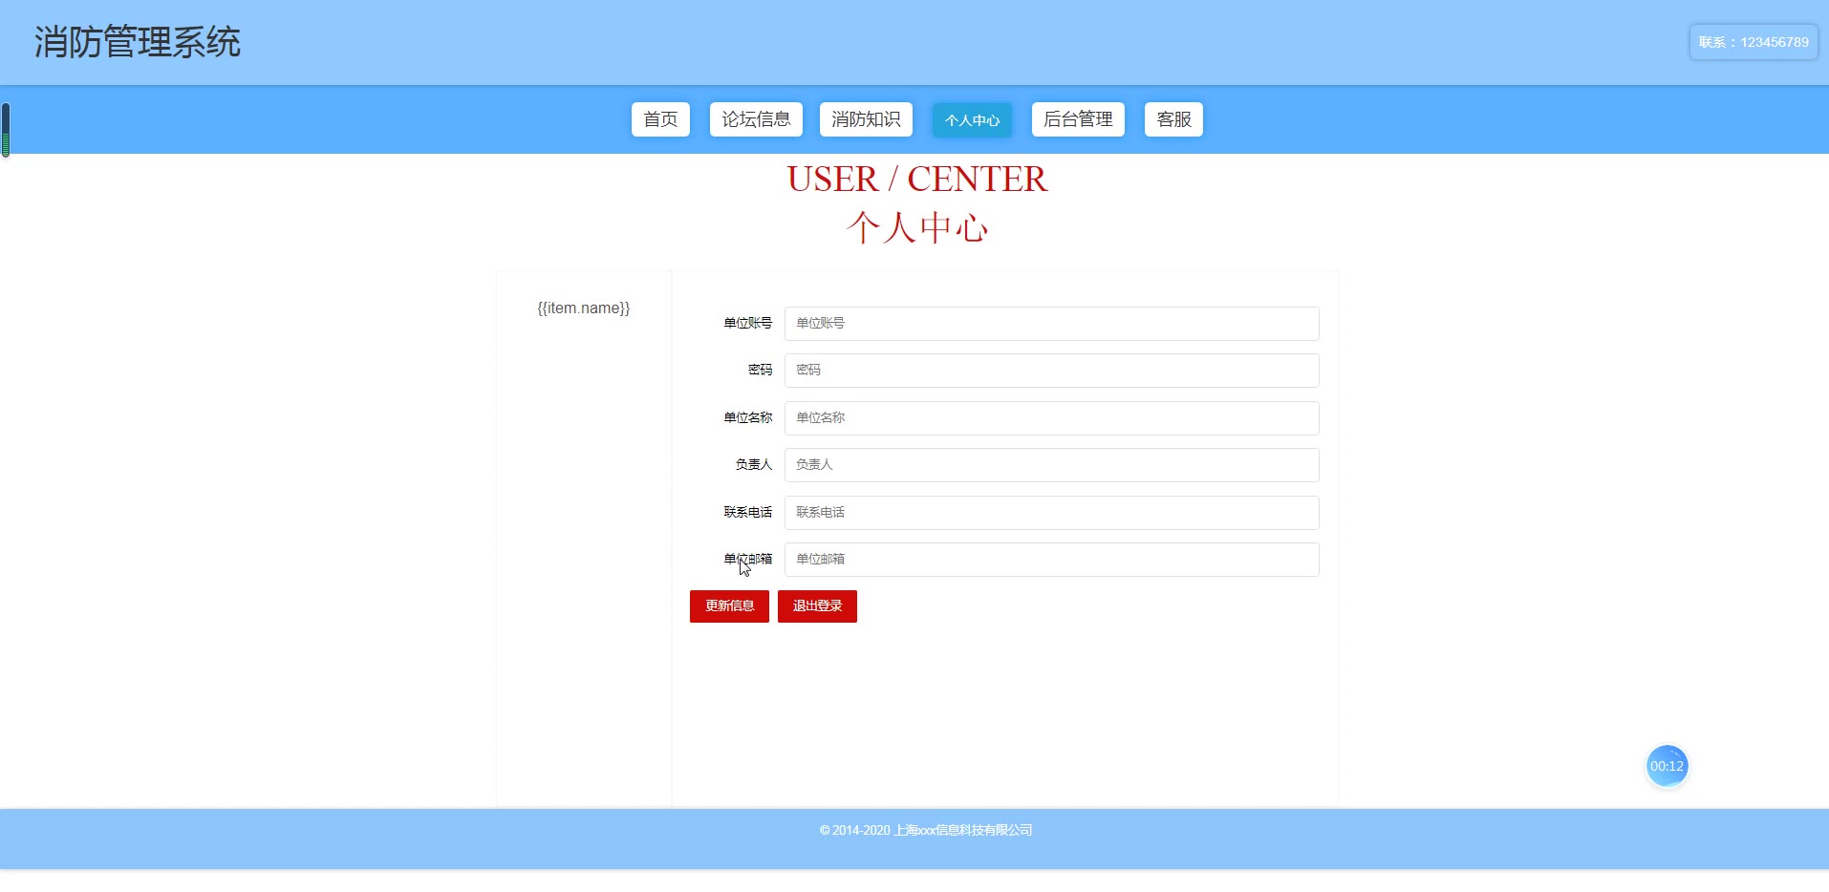
Task: Click the 负责人 field label
Action: point(753,465)
